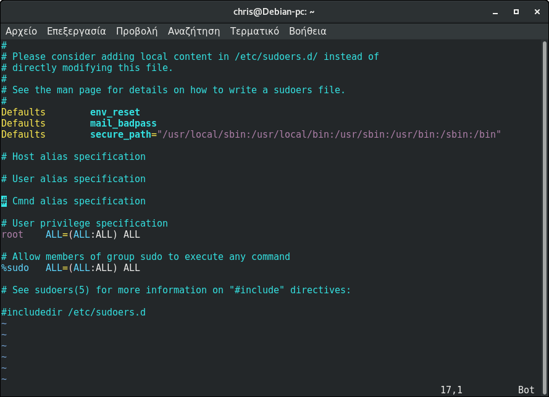
Task: Click the User privilege specification comment
Action: tap(83, 223)
